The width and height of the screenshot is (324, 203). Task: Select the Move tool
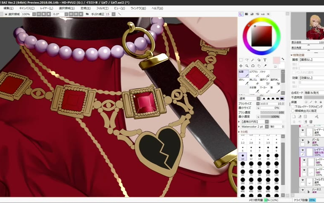click(x=241, y=66)
